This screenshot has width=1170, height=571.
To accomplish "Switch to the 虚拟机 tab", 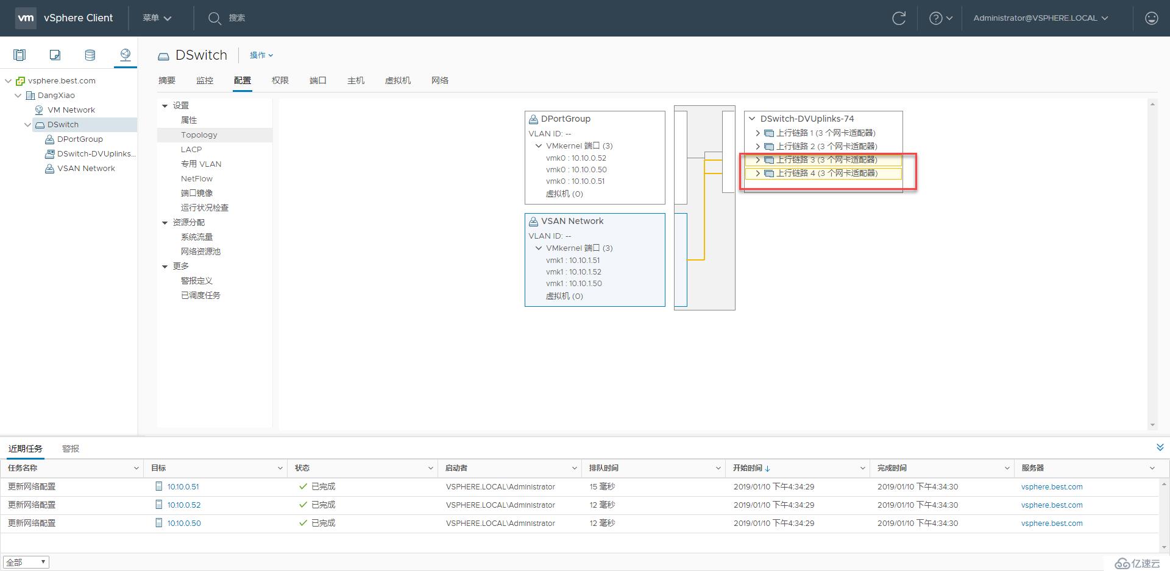I will tap(398, 80).
